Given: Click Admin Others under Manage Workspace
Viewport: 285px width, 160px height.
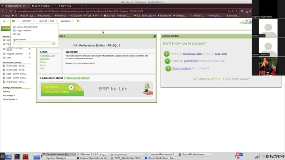Looking at the screenshot, I should coord(9,100).
